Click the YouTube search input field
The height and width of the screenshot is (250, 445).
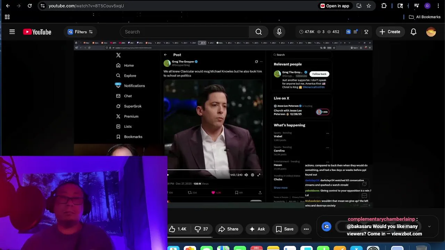point(185,32)
